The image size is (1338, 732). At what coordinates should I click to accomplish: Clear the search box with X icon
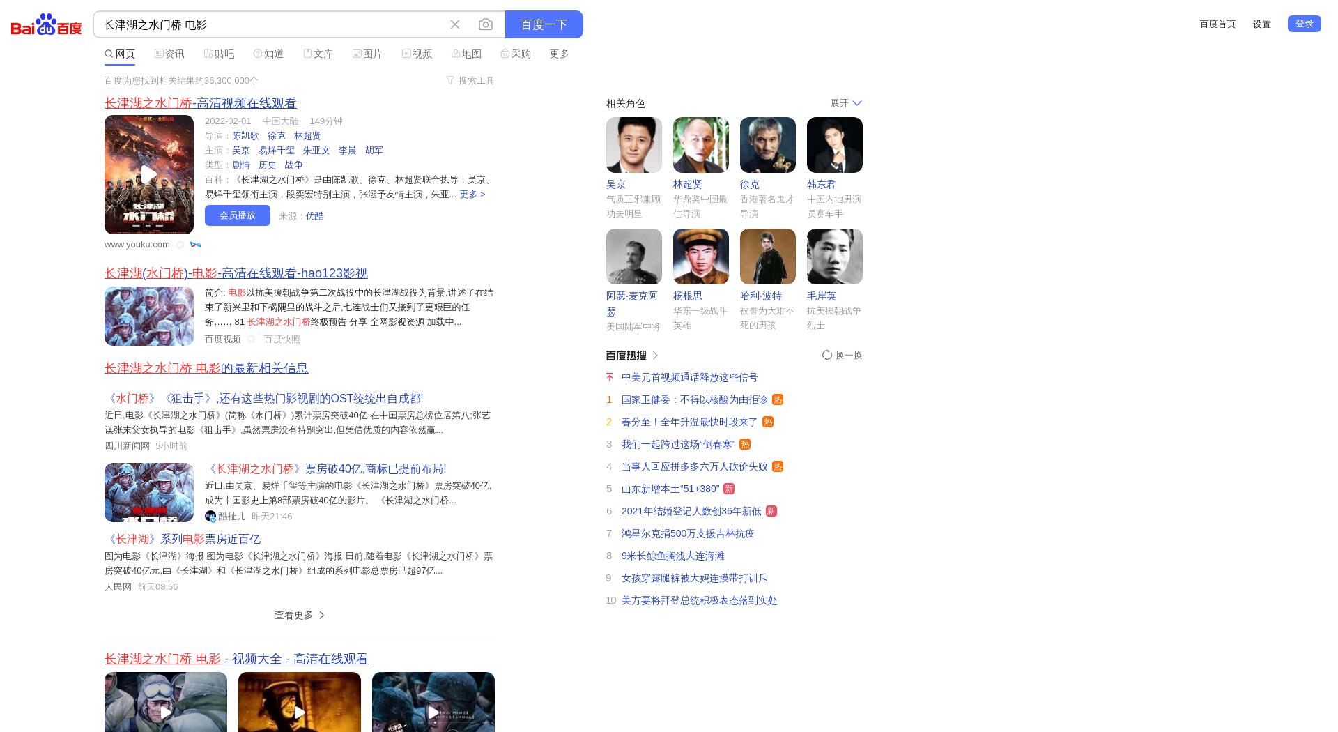(x=455, y=24)
